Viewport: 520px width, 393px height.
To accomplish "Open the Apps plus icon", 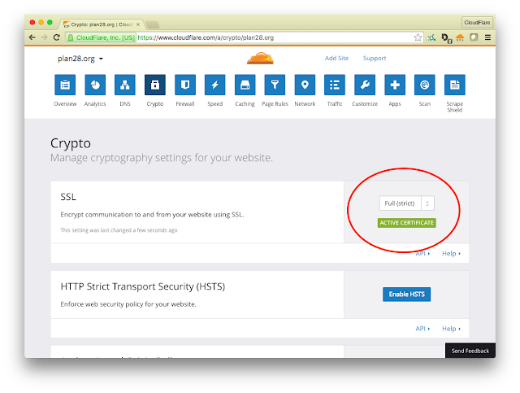I will pos(395,85).
